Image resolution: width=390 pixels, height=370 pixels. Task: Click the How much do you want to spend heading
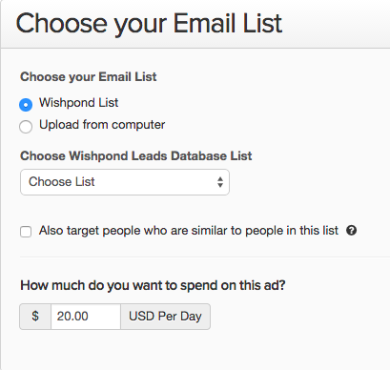[x=153, y=285]
